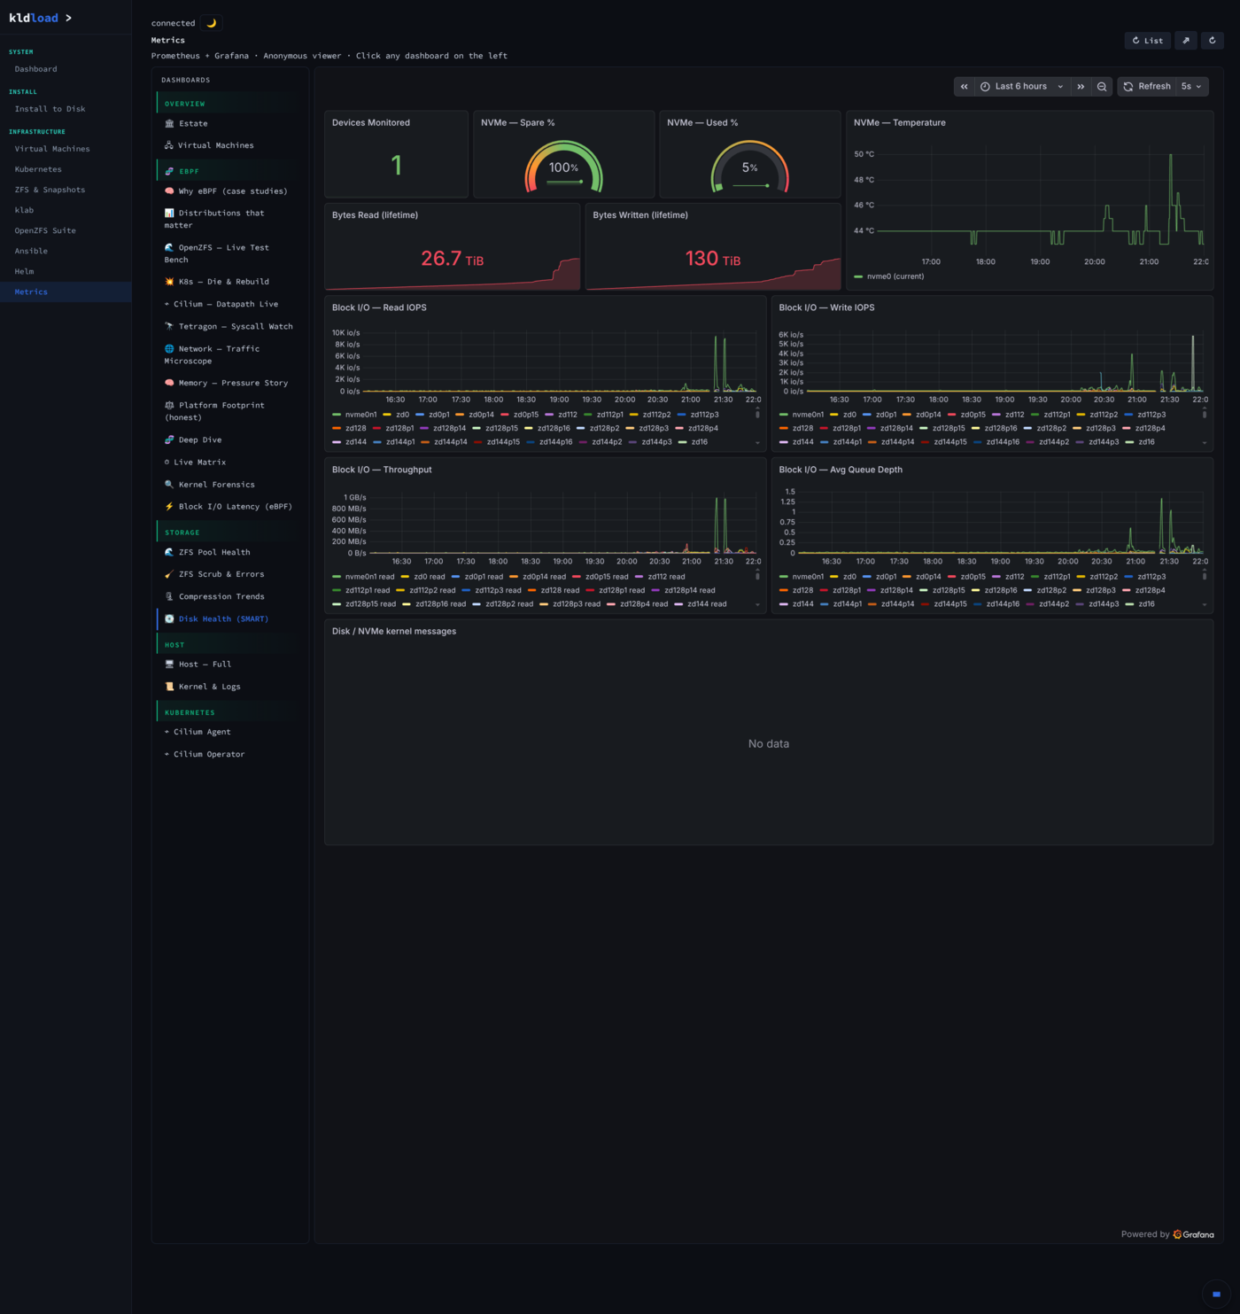Shift time range forward with double-right arrows
The image size is (1240, 1314).
point(1081,87)
